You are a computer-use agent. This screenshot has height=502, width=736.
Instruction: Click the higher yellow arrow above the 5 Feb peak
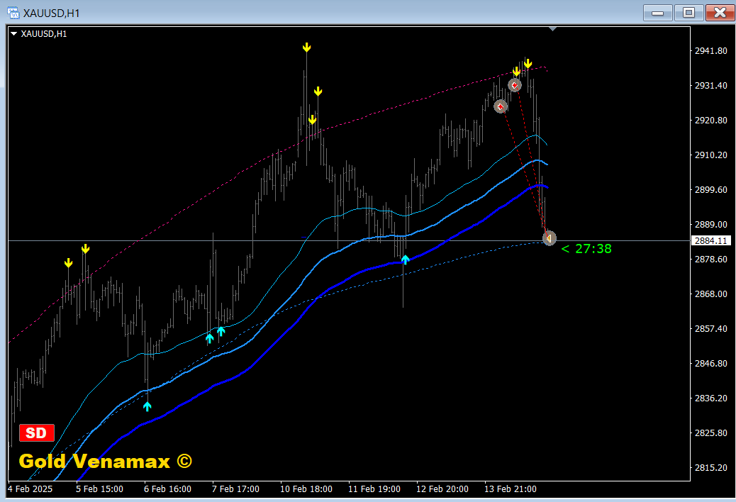[85, 249]
